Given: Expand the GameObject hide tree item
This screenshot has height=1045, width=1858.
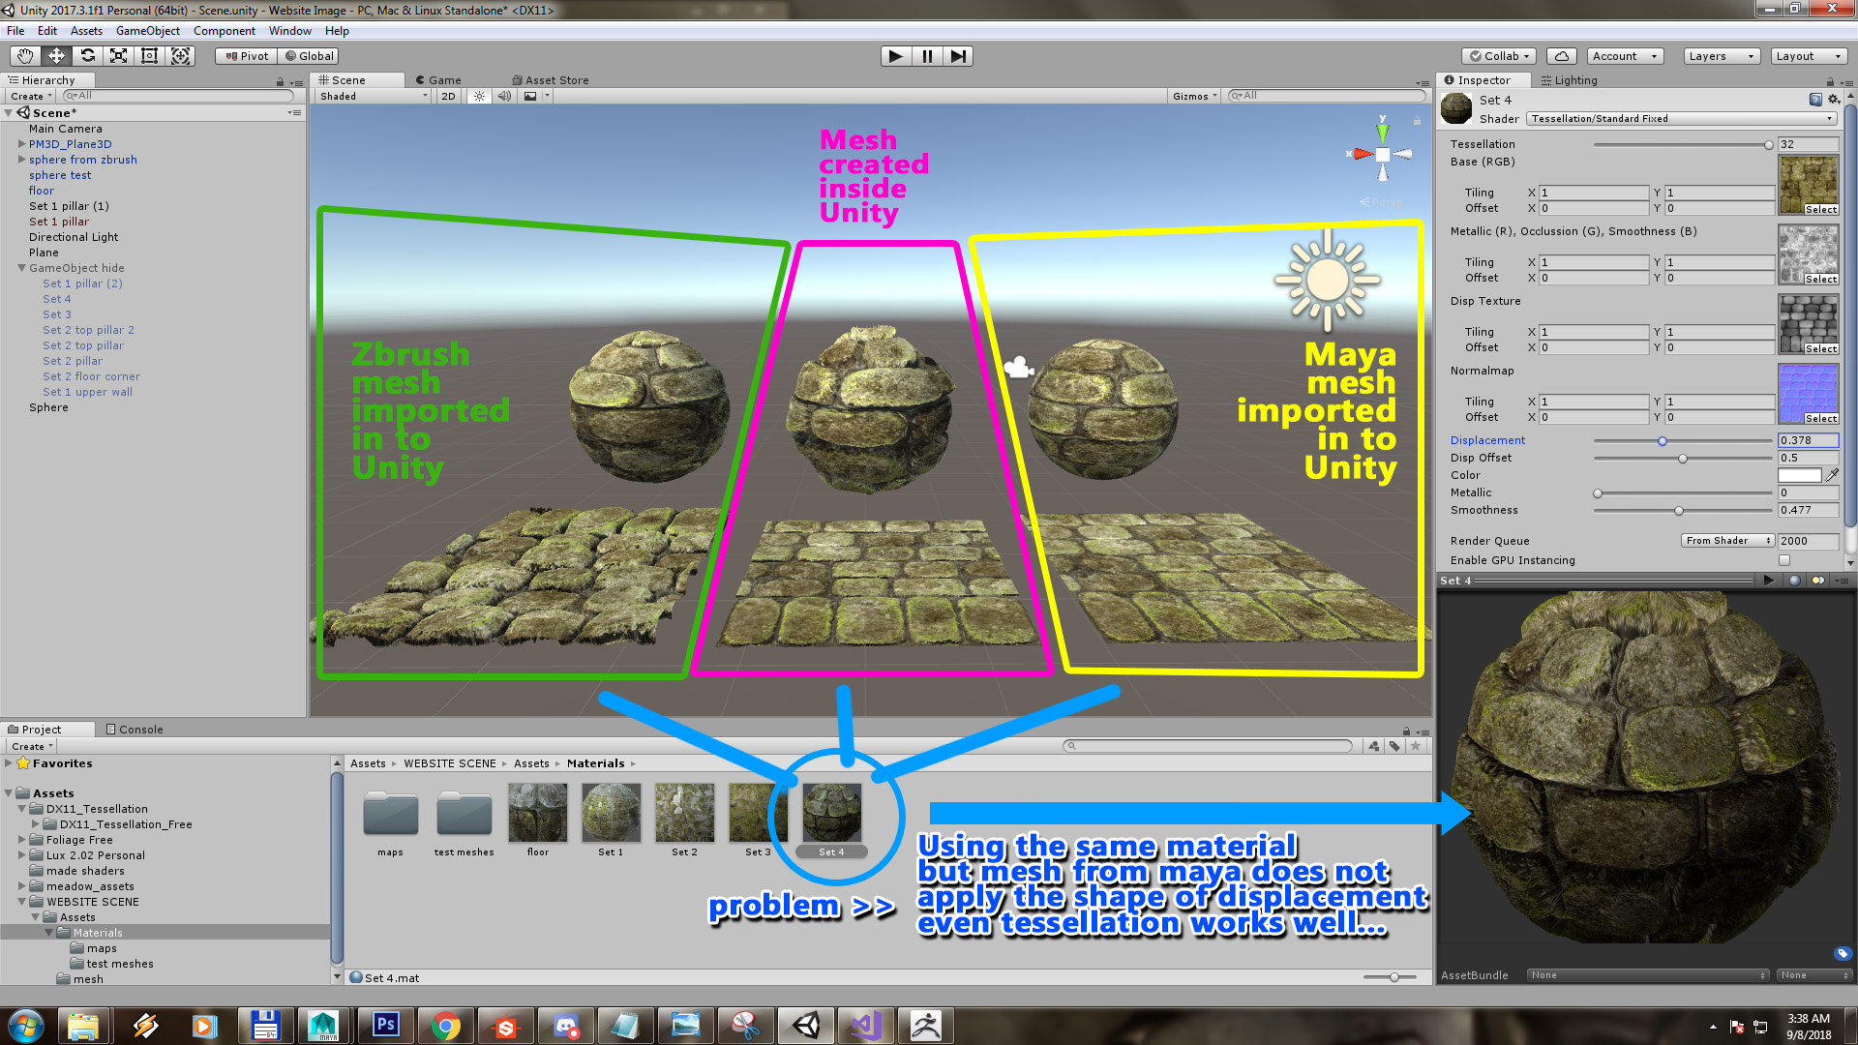Looking at the screenshot, I should point(21,268).
